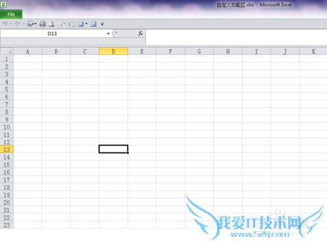
Task: Select row 10 header
Action: 7,127
